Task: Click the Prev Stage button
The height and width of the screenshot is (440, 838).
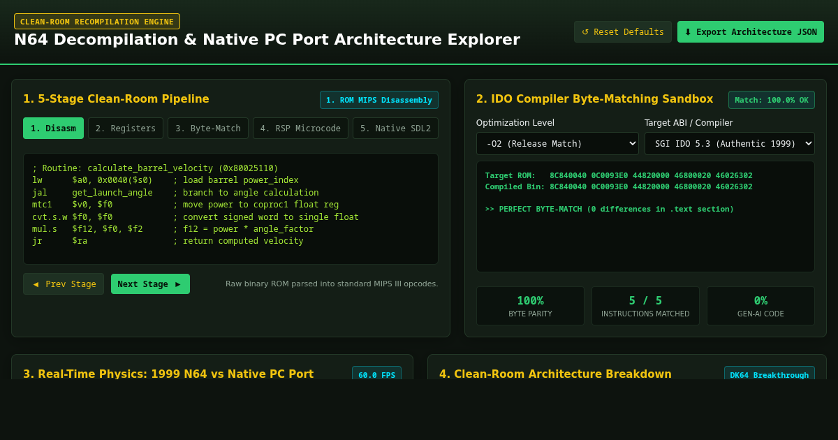Action: 64,284
